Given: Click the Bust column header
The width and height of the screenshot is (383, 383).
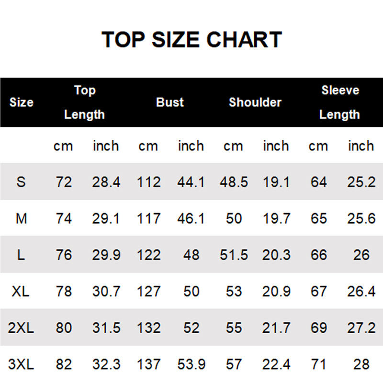Looking at the screenshot, I should pyautogui.click(x=170, y=102).
